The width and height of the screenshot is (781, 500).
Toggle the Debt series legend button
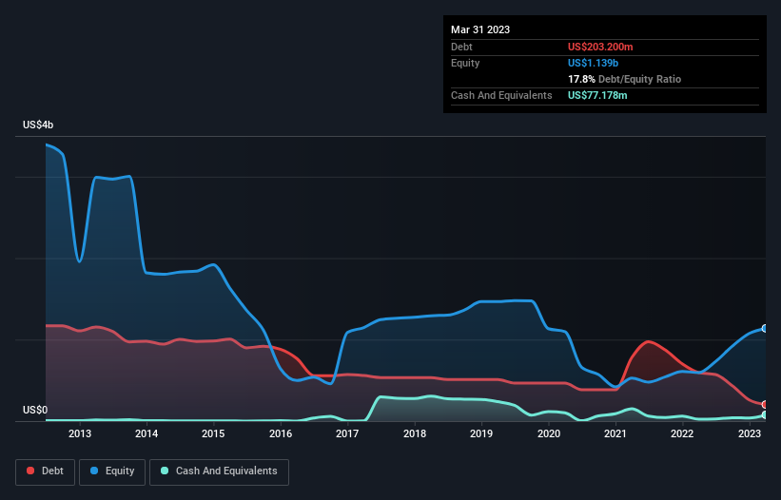click(x=46, y=471)
